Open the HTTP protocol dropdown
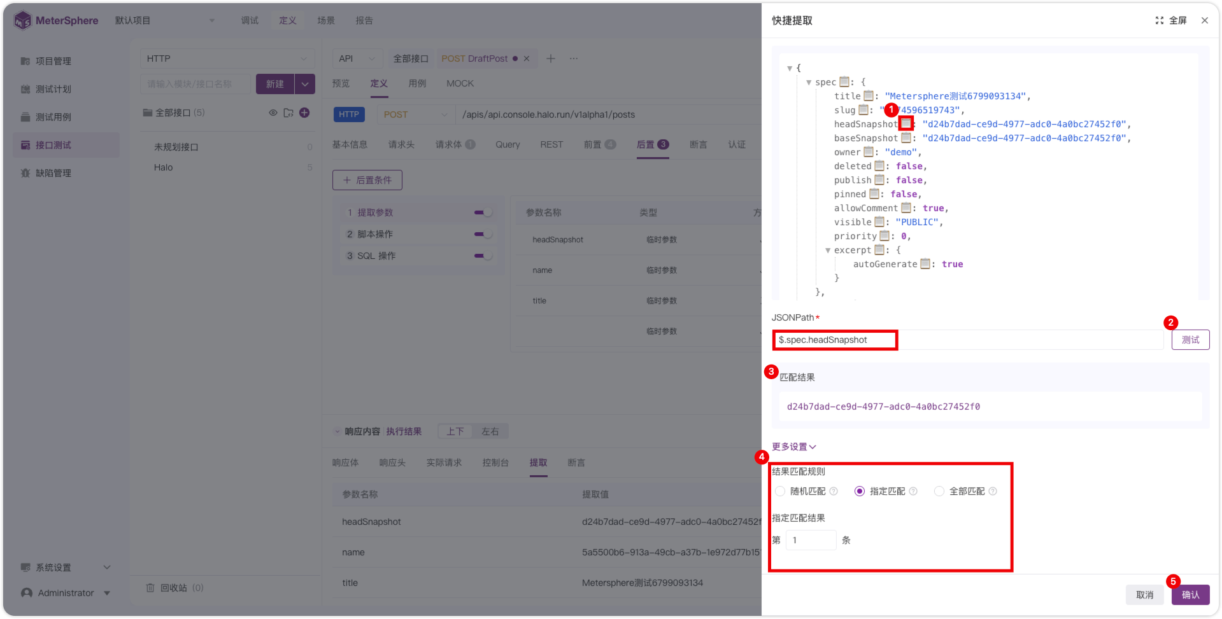Screen dimensions: 1222x619 click(x=227, y=59)
